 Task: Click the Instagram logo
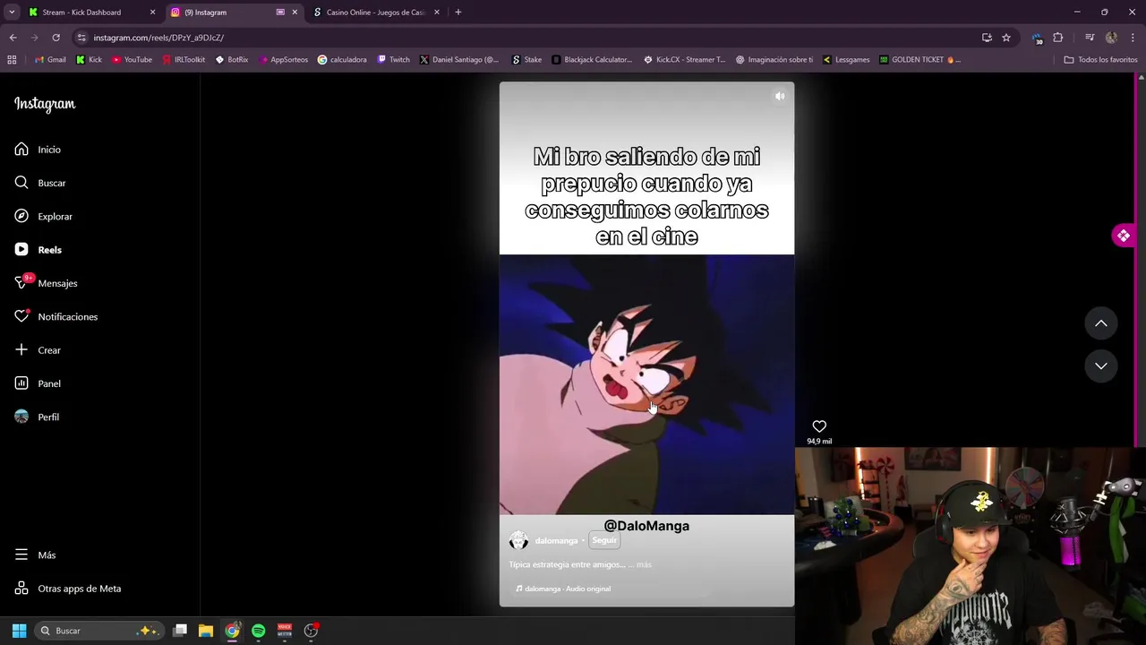(45, 104)
